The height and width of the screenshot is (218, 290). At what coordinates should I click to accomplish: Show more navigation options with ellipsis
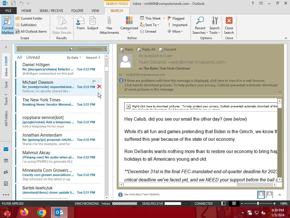6,195
